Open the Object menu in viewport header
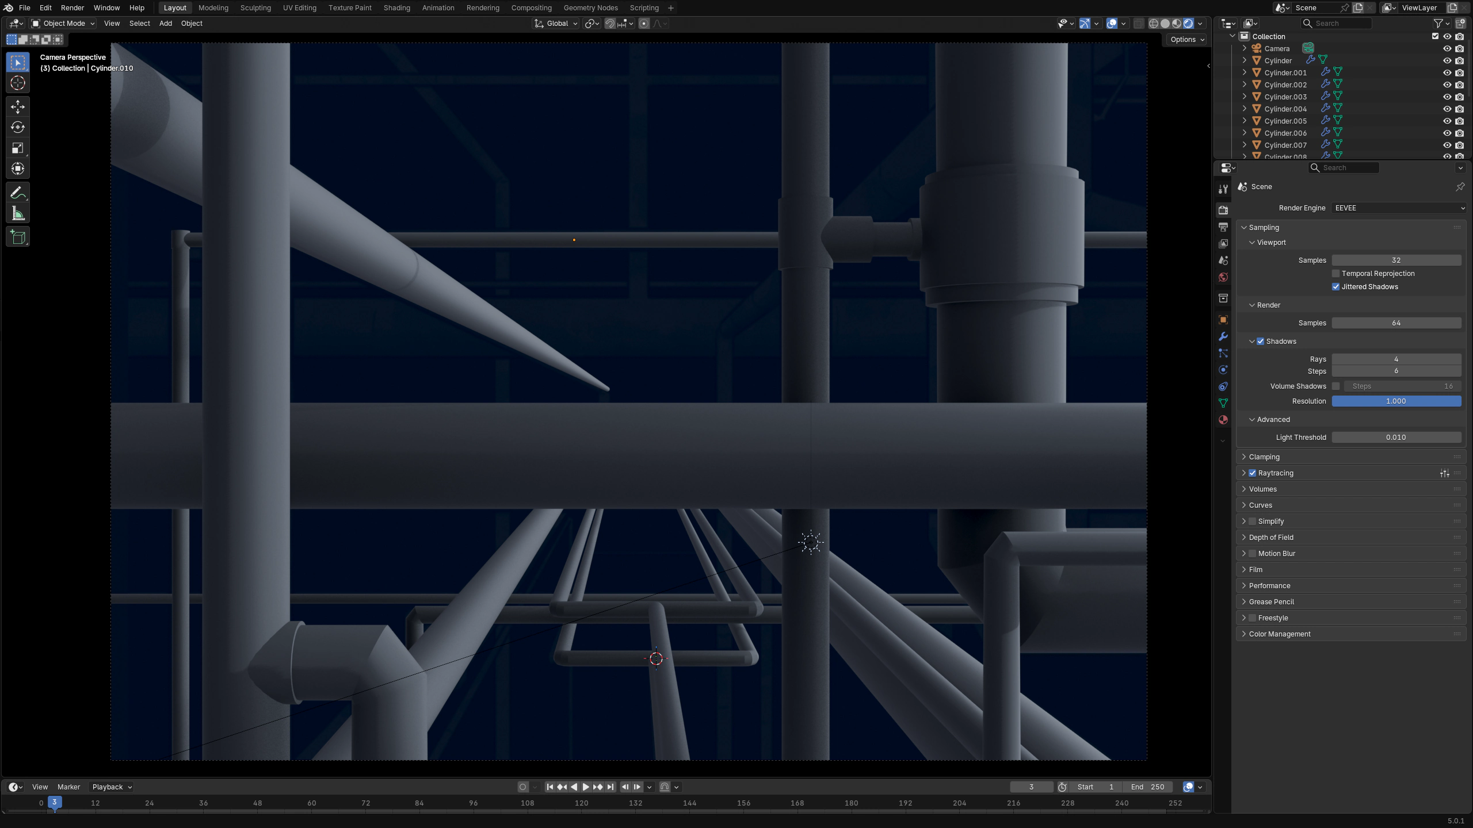Screen dimensions: 1473x828 click(x=192, y=24)
